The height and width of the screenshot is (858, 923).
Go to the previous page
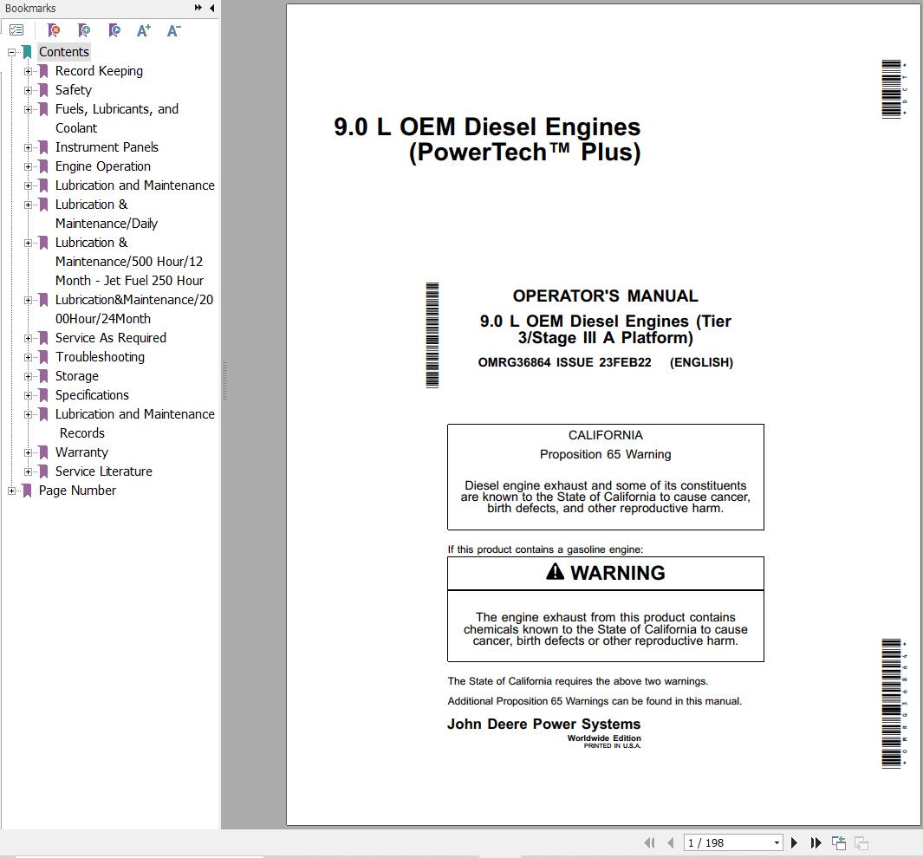(671, 842)
